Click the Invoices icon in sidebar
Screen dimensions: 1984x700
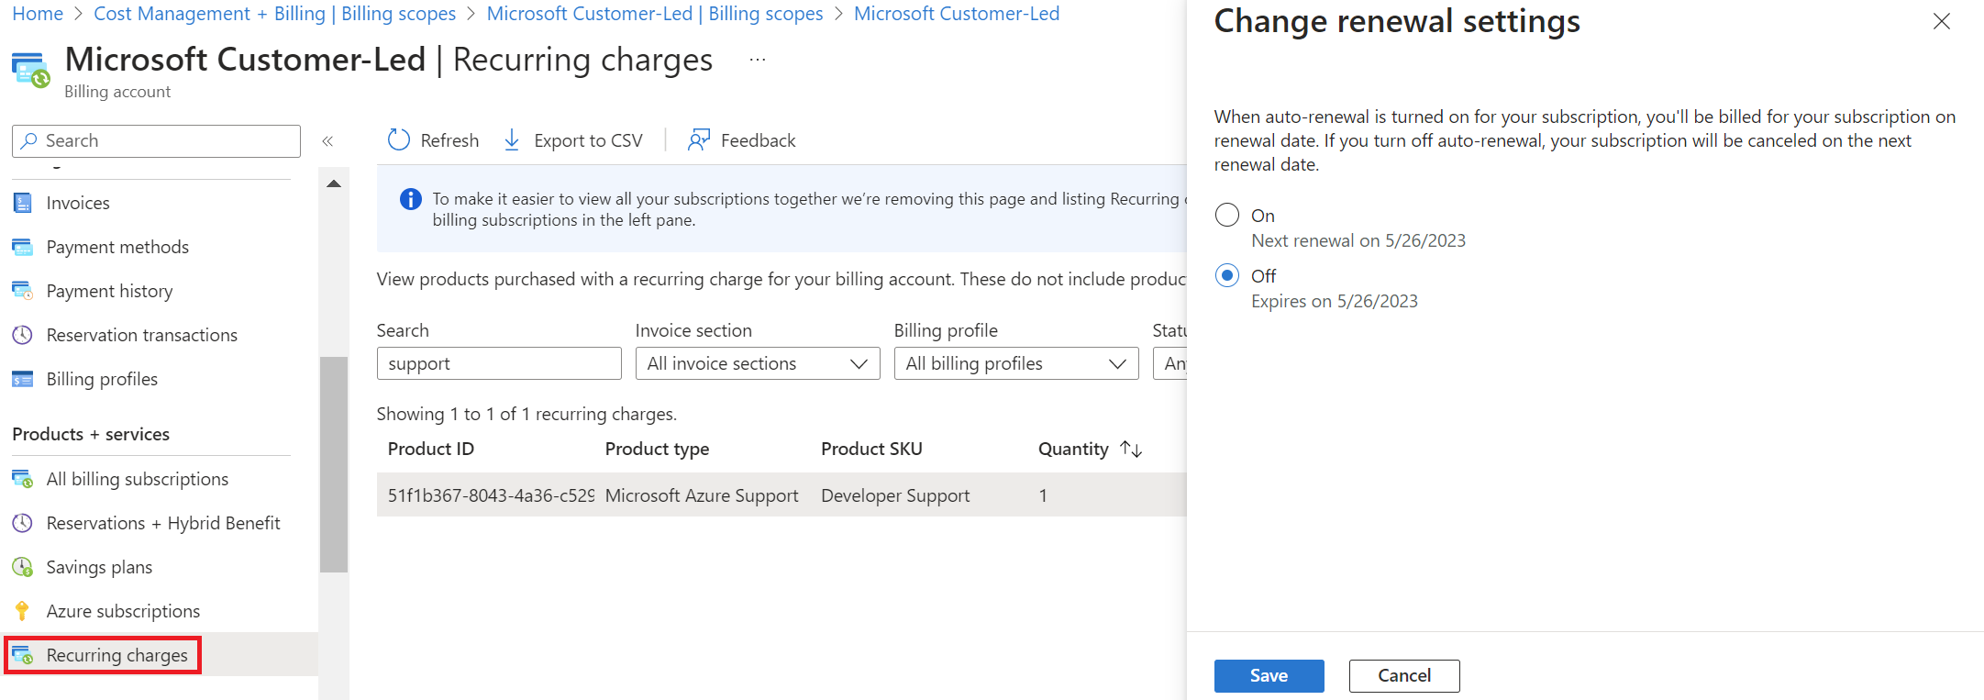point(23,203)
